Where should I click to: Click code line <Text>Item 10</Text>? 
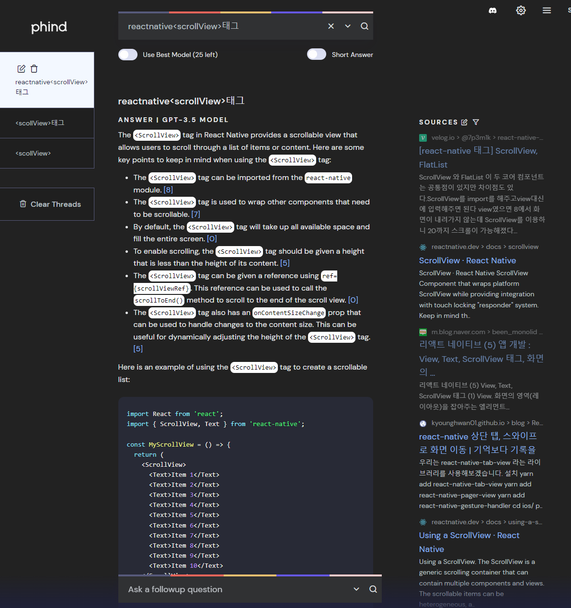186,566
